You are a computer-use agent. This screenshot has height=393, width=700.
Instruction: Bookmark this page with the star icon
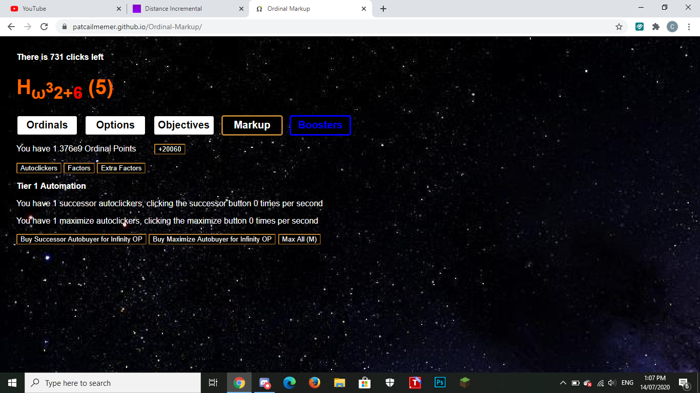619,27
